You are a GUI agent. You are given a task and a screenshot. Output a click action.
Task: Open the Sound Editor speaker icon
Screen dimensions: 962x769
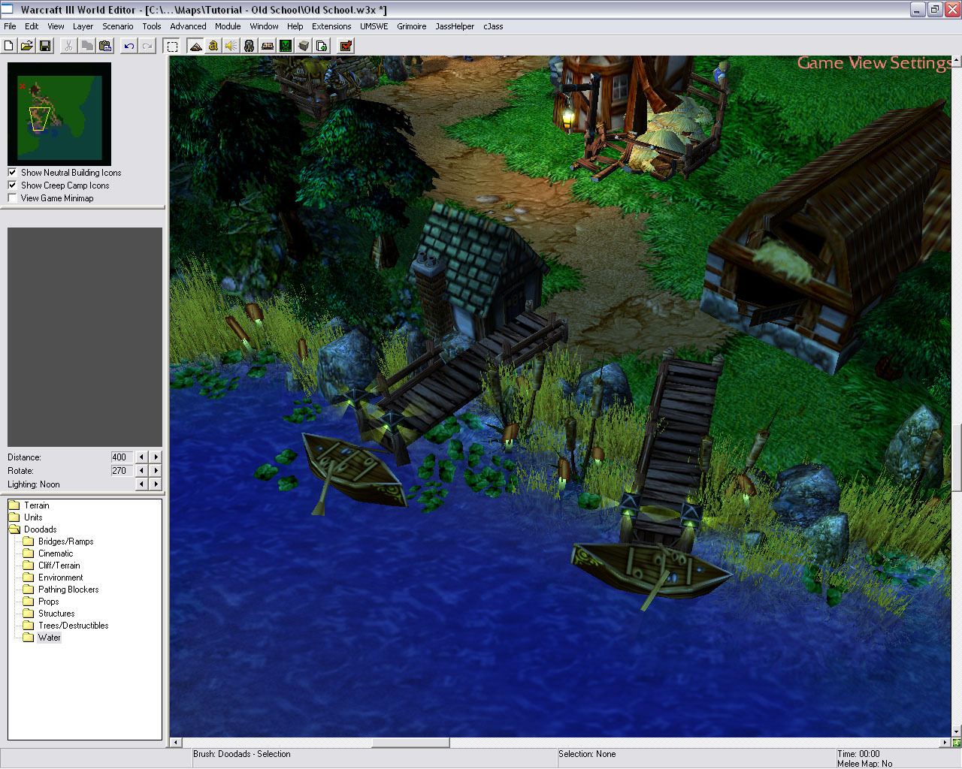click(x=231, y=46)
